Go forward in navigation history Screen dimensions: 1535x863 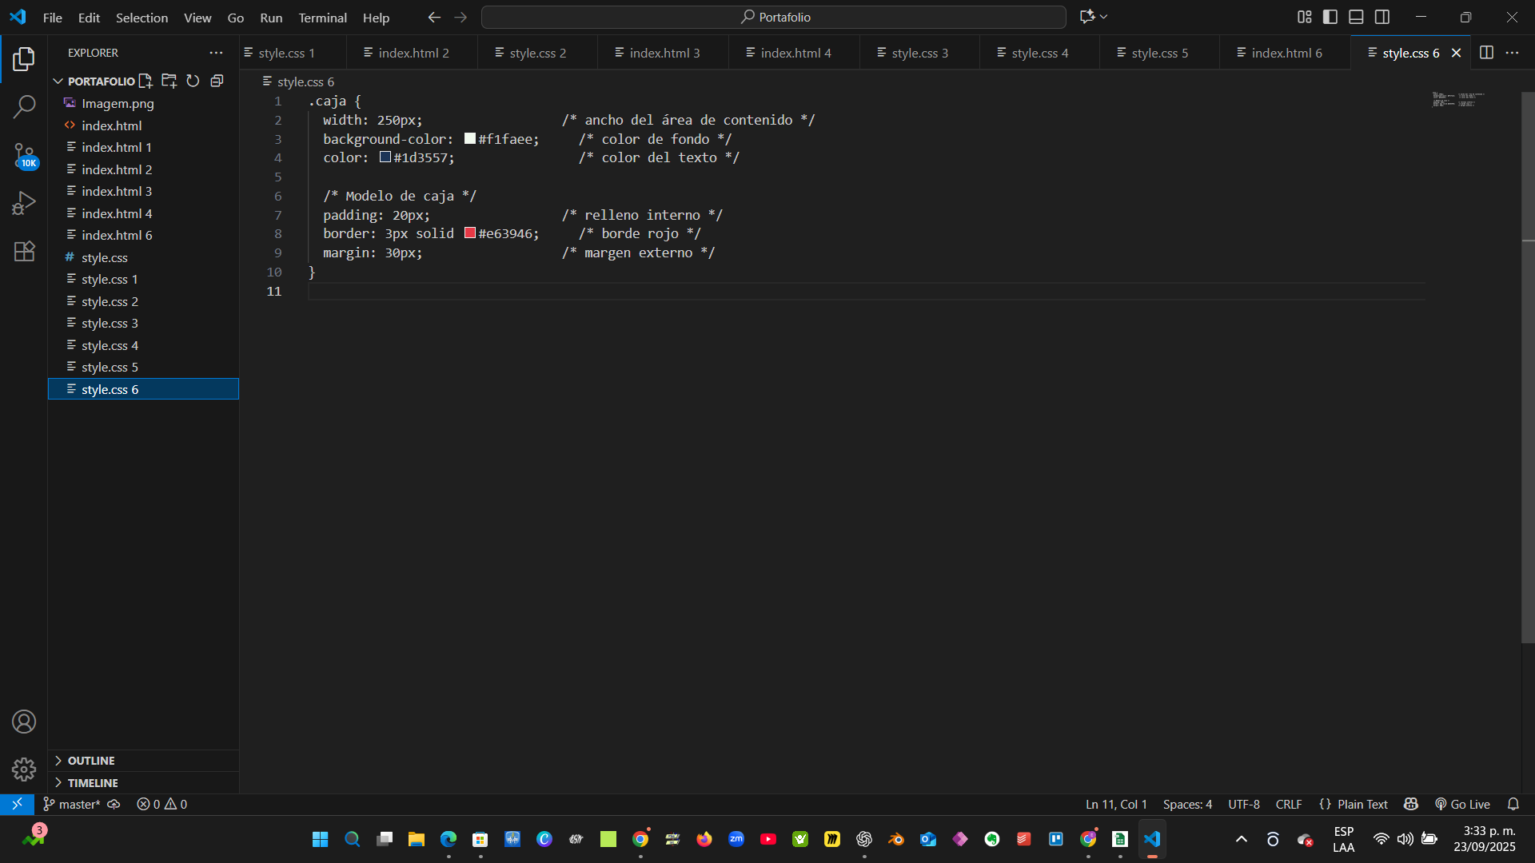point(460,17)
